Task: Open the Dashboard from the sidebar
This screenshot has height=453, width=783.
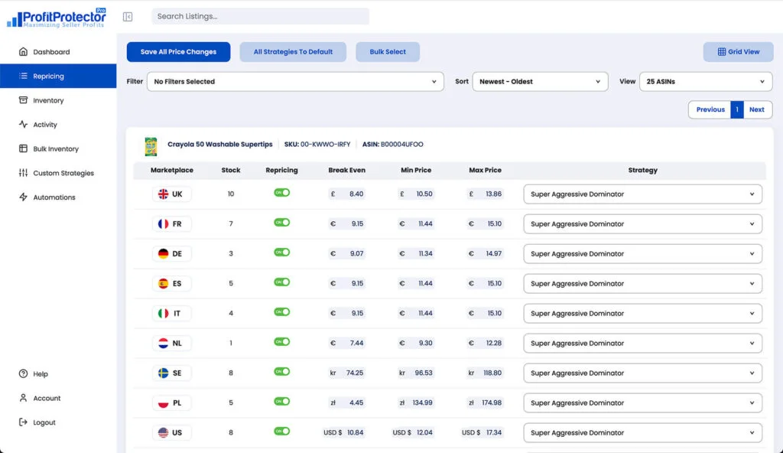Action: pyautogui.click(x=46, y=51)
